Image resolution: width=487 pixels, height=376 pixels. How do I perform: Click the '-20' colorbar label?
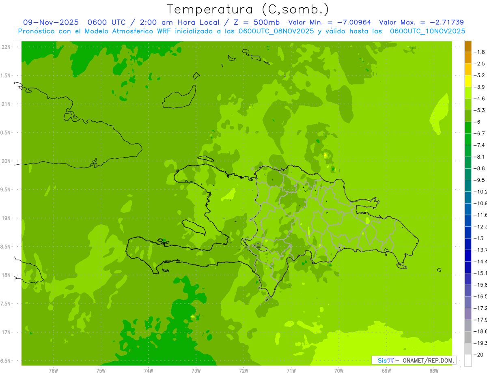[x=479, y=355]
